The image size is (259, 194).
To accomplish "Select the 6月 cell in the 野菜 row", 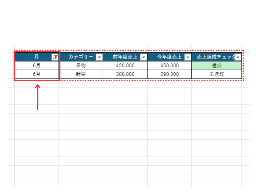I will [x=37, y=74].
